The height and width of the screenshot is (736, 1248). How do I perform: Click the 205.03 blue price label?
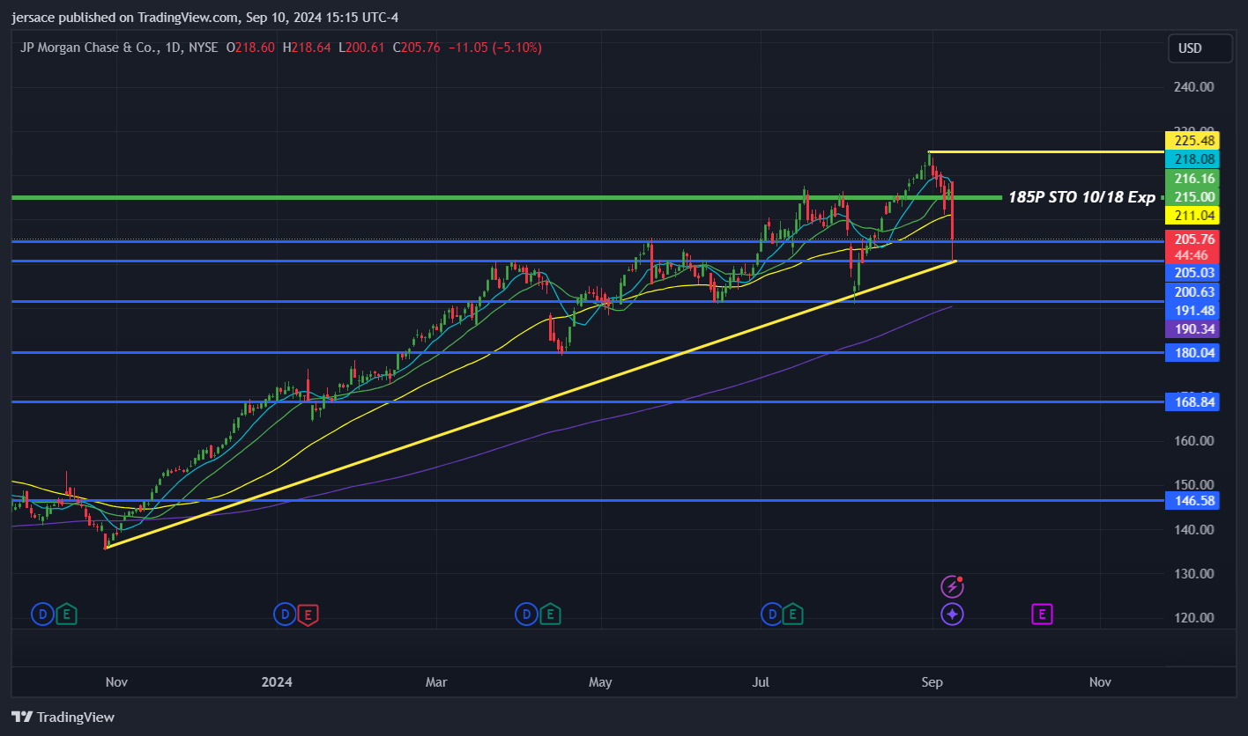1194,273
